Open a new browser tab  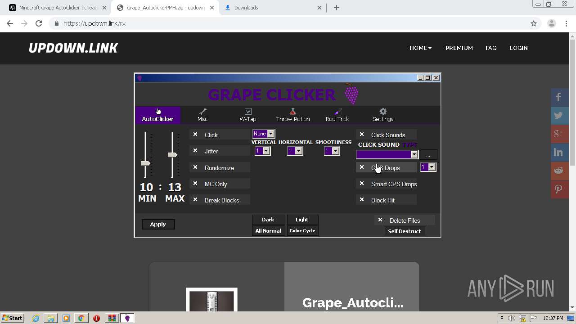(337, 8)
